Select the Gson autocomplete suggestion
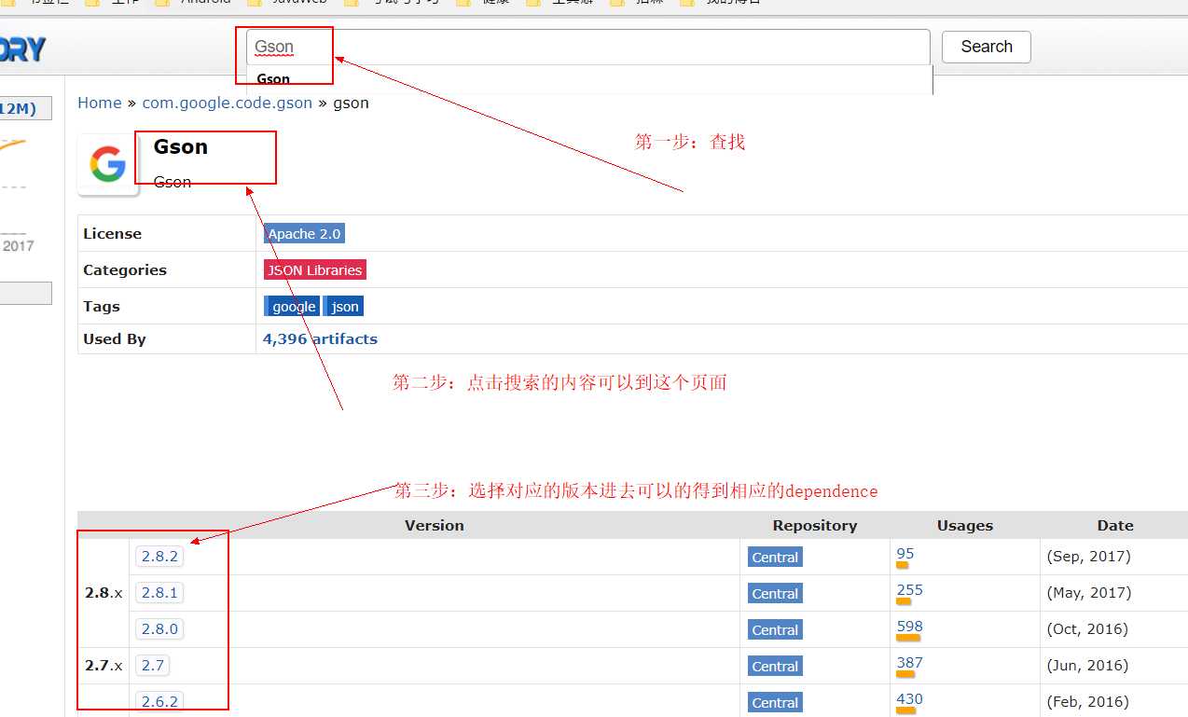 (x=273, y=79)
